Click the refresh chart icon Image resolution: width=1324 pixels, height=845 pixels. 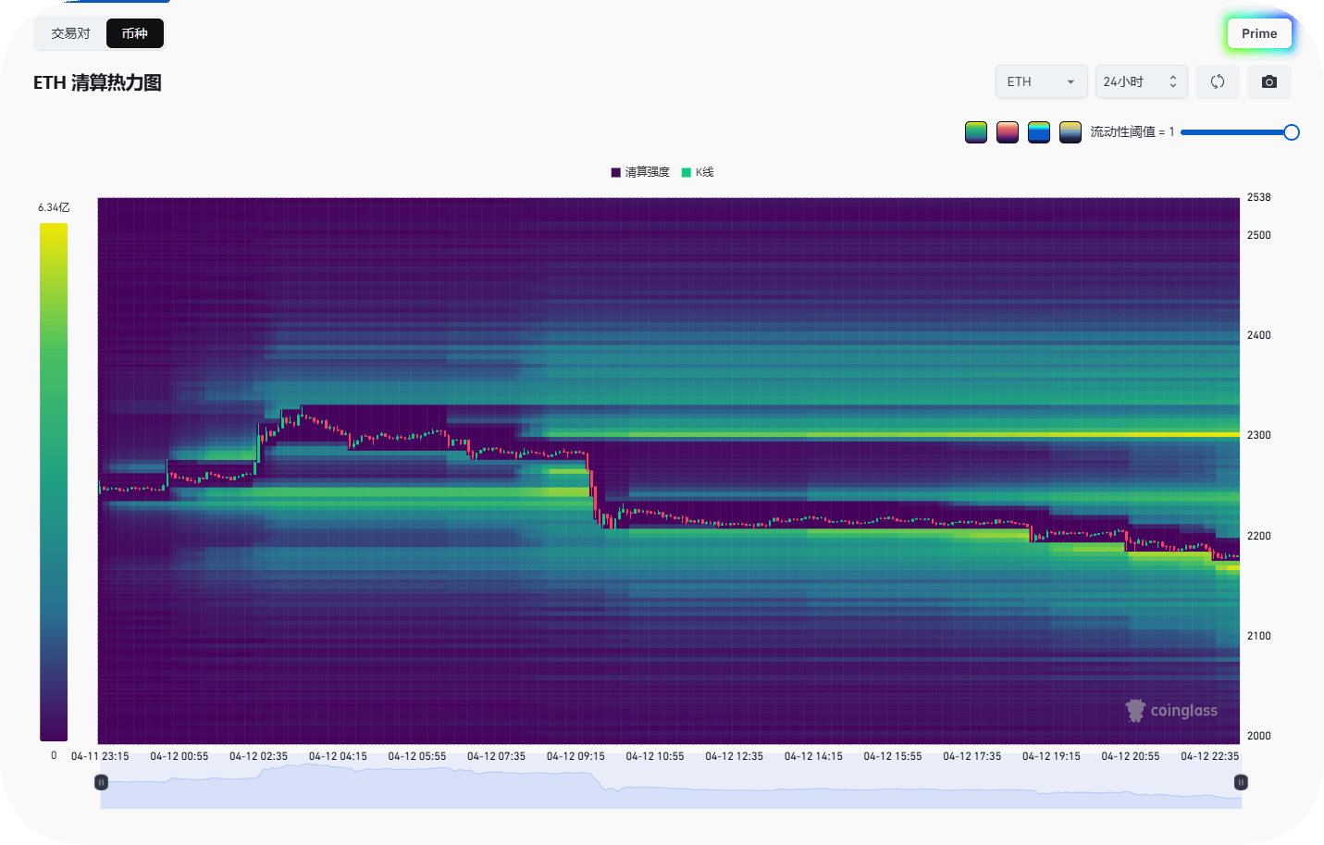(x=1218, y=81)
